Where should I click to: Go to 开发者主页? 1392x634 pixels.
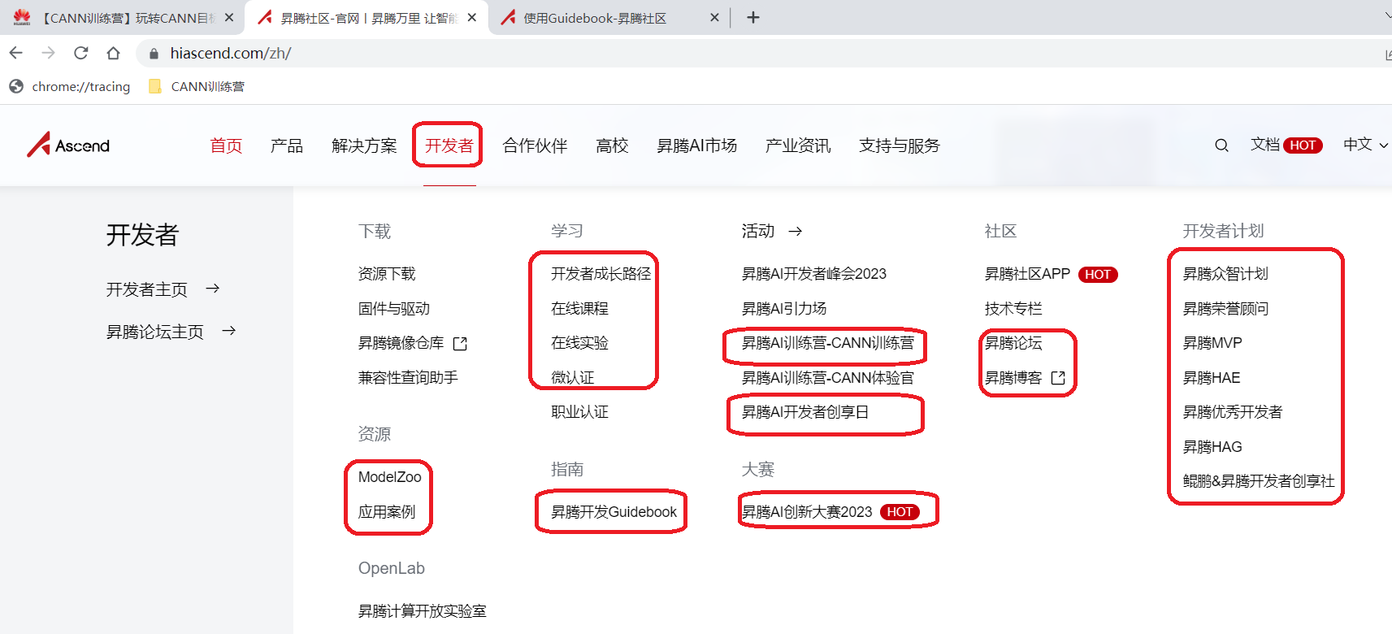(146, 289)
